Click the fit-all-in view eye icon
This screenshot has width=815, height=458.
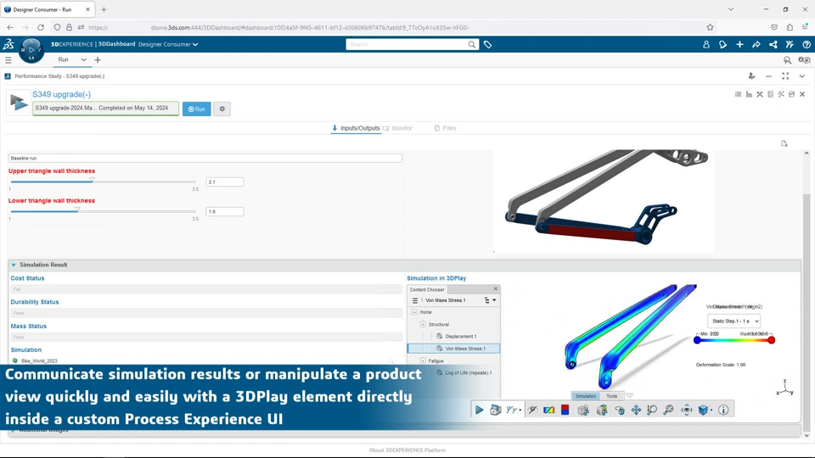(687, 410)
